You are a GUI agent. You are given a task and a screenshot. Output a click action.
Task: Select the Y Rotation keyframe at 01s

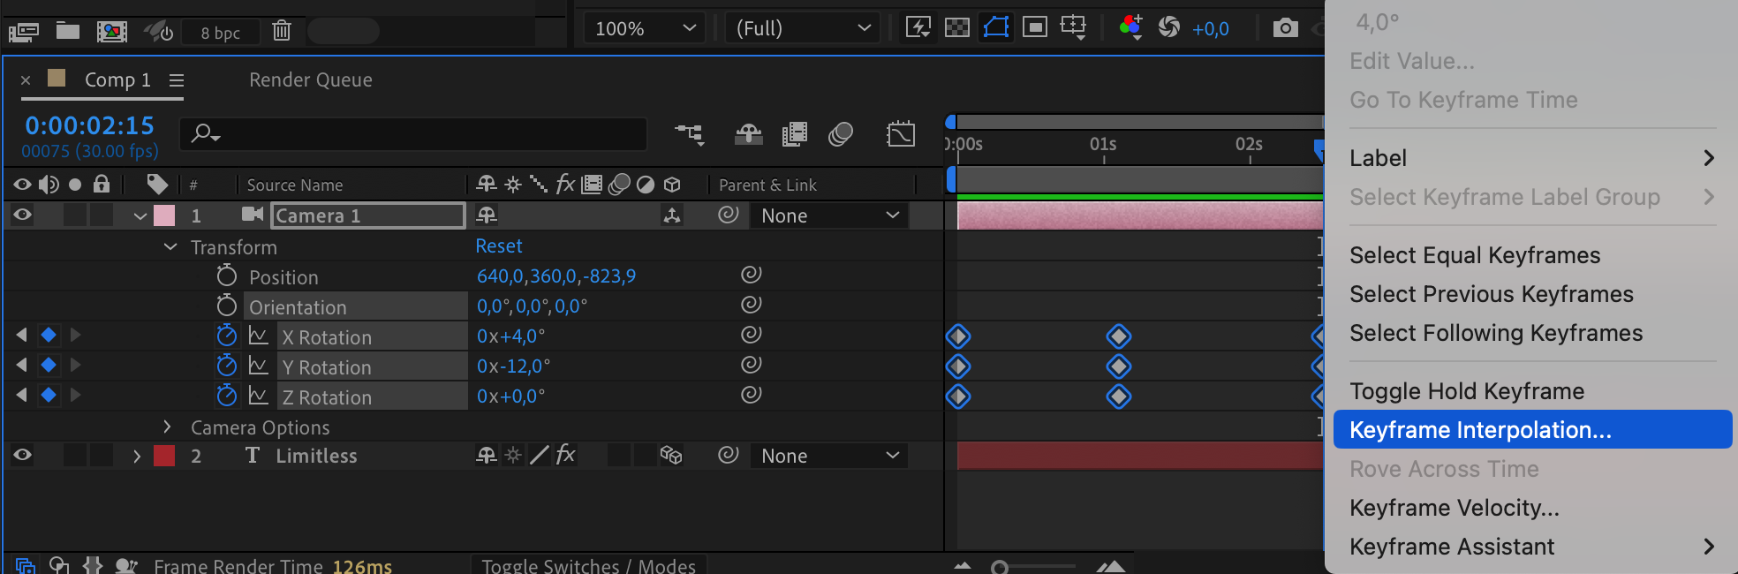[x=1118, y=366]
